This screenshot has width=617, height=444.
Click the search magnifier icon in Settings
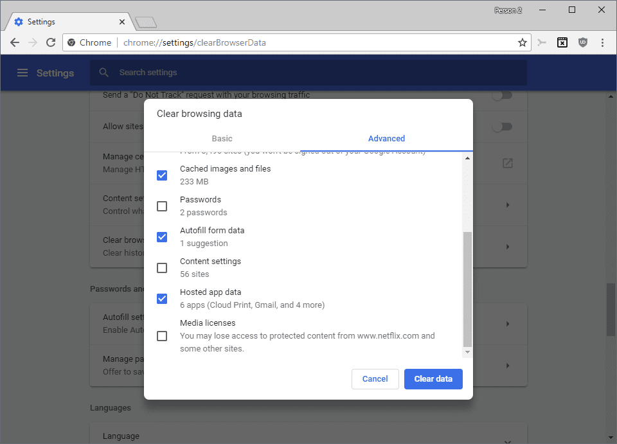pyautogui.click(x=103, y=73)
